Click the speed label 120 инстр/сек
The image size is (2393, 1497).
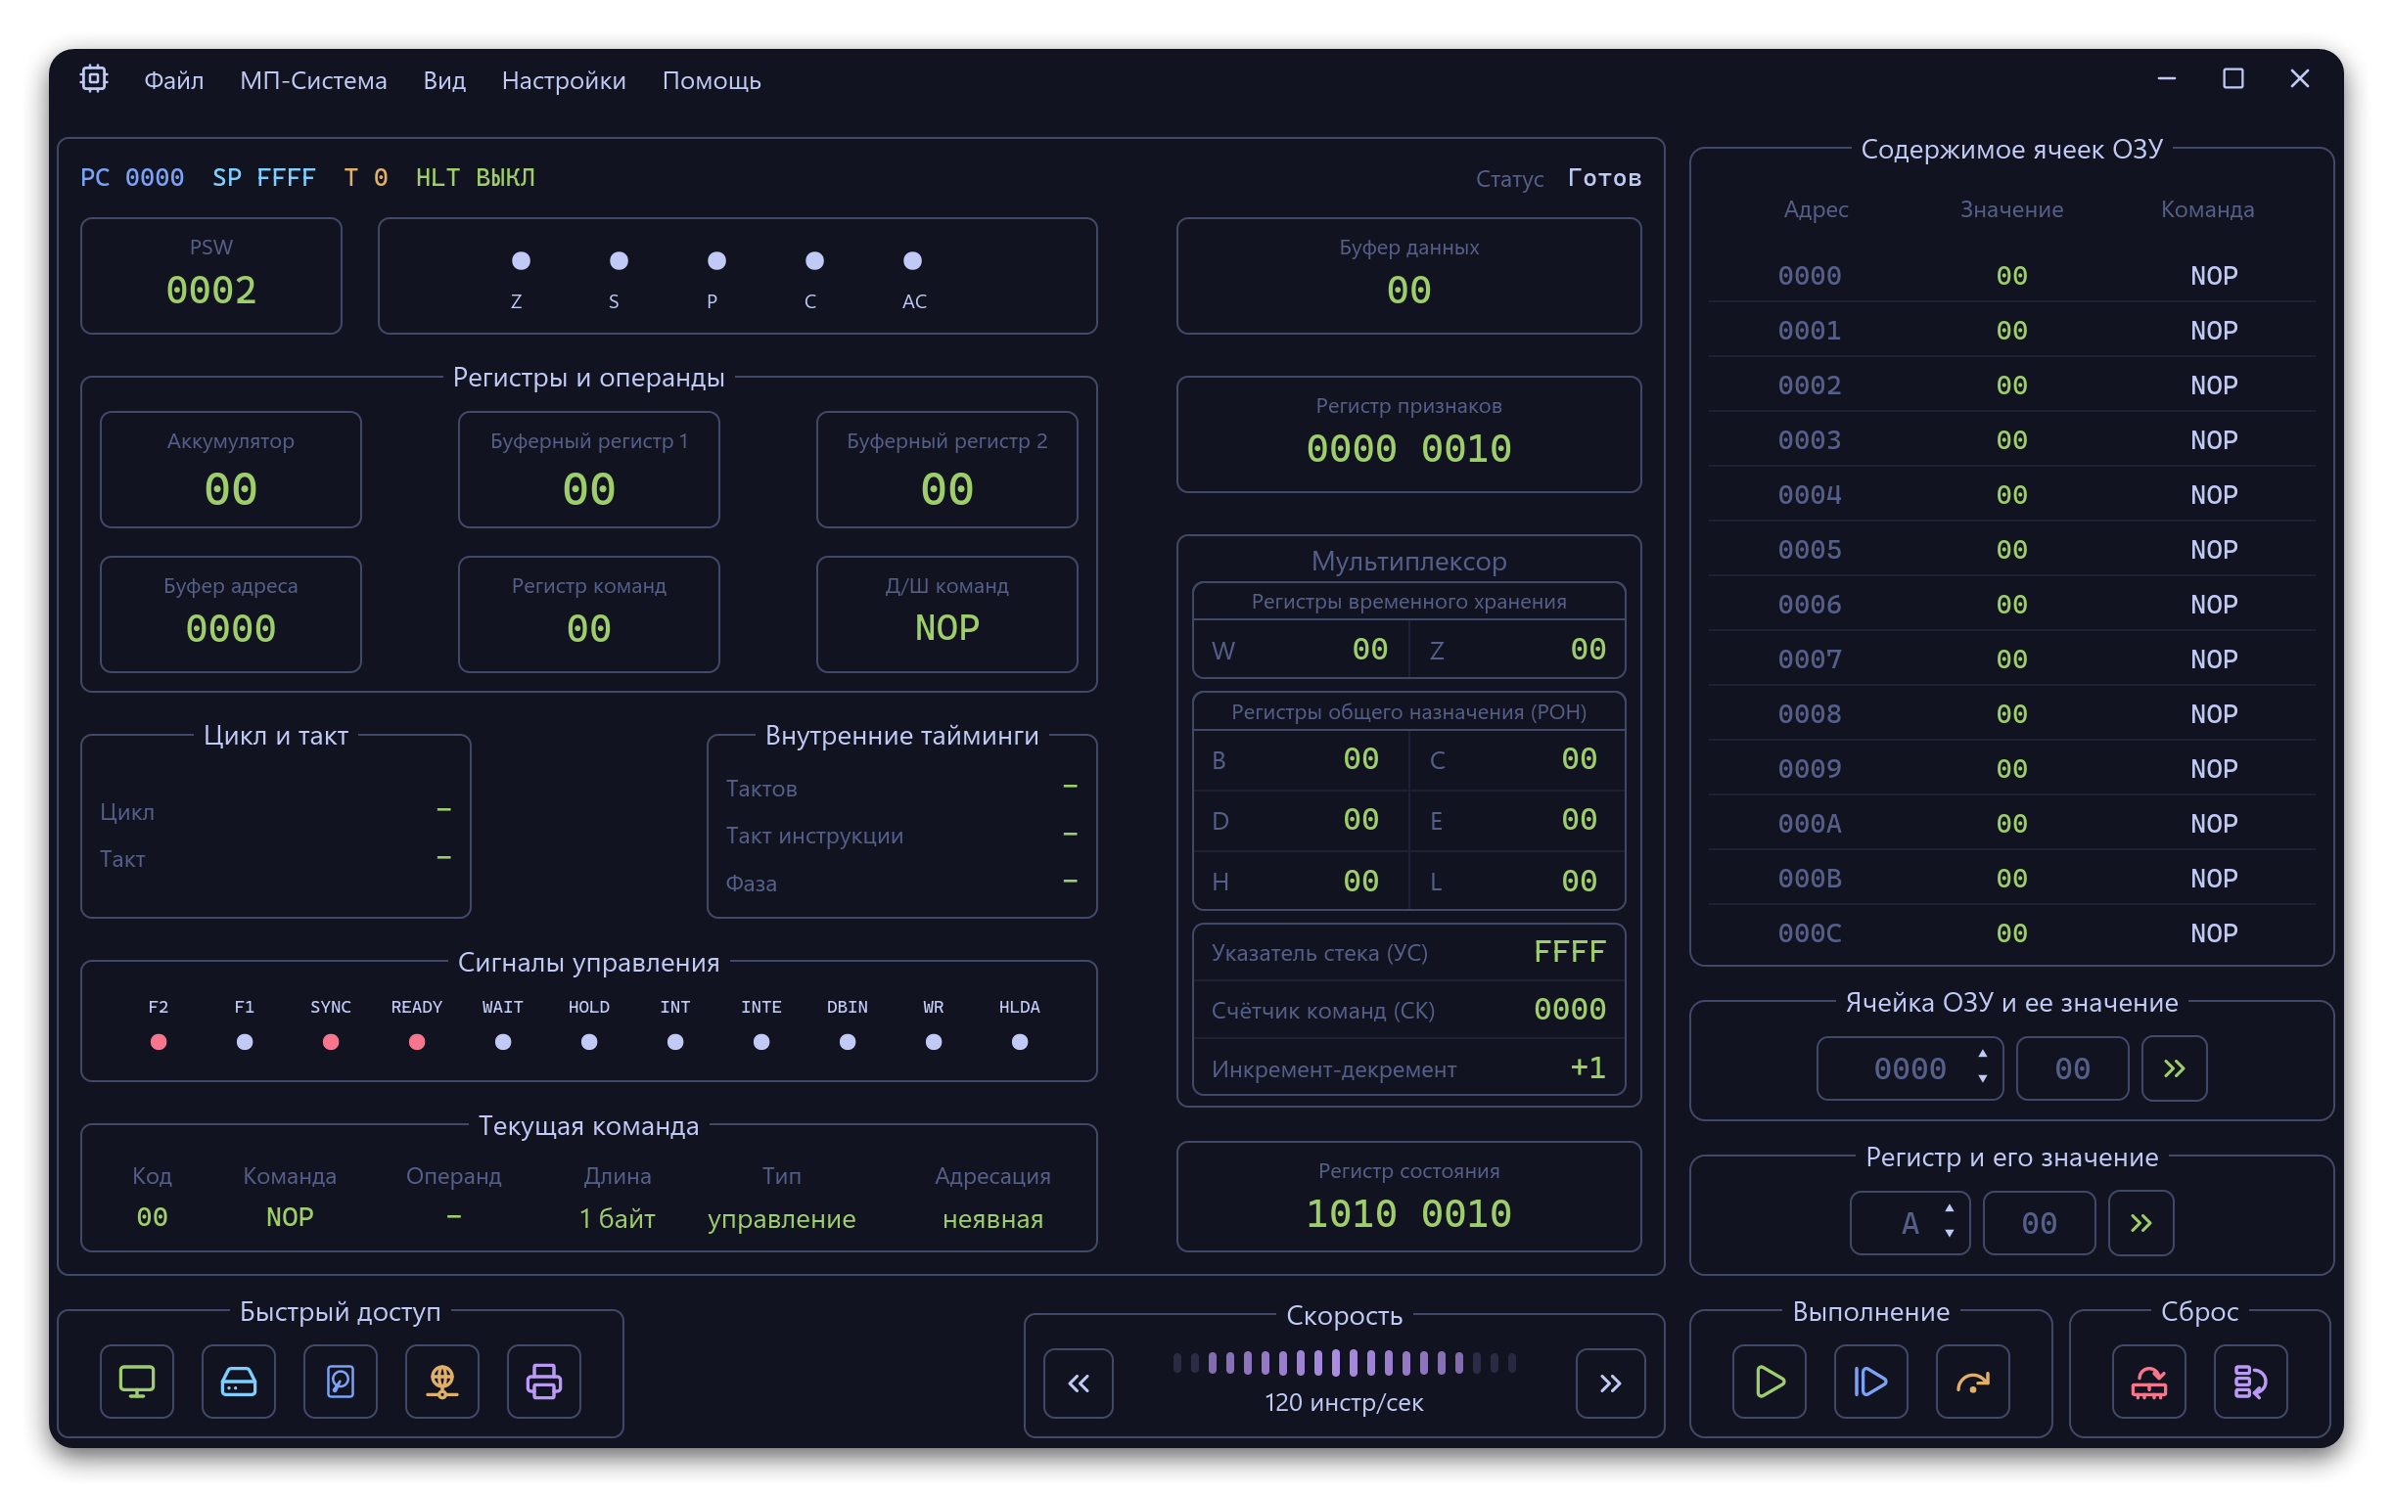[1344, 1402]
